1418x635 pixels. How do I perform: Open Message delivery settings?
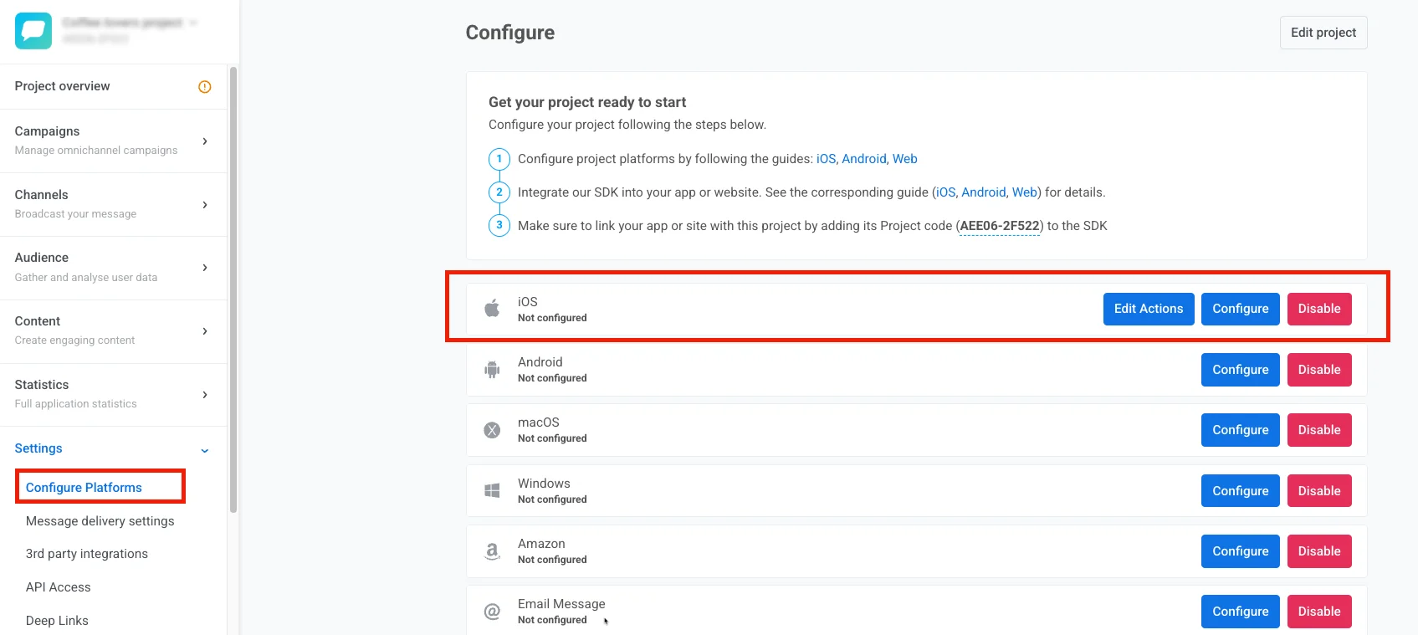100,521
